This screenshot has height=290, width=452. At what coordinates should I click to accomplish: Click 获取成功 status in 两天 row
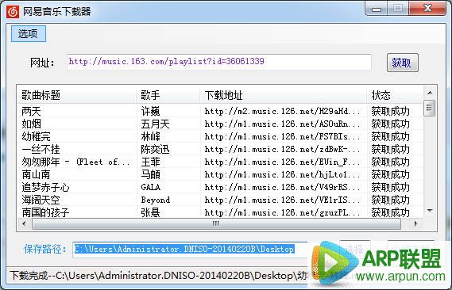coord(390,111)
